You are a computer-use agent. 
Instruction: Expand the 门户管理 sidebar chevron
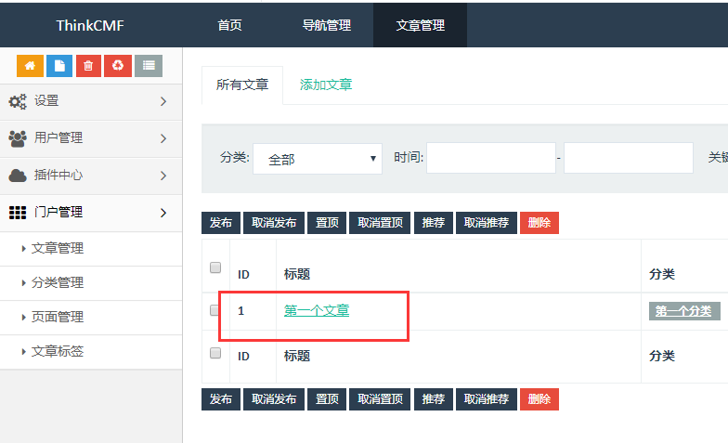[163, 213]
